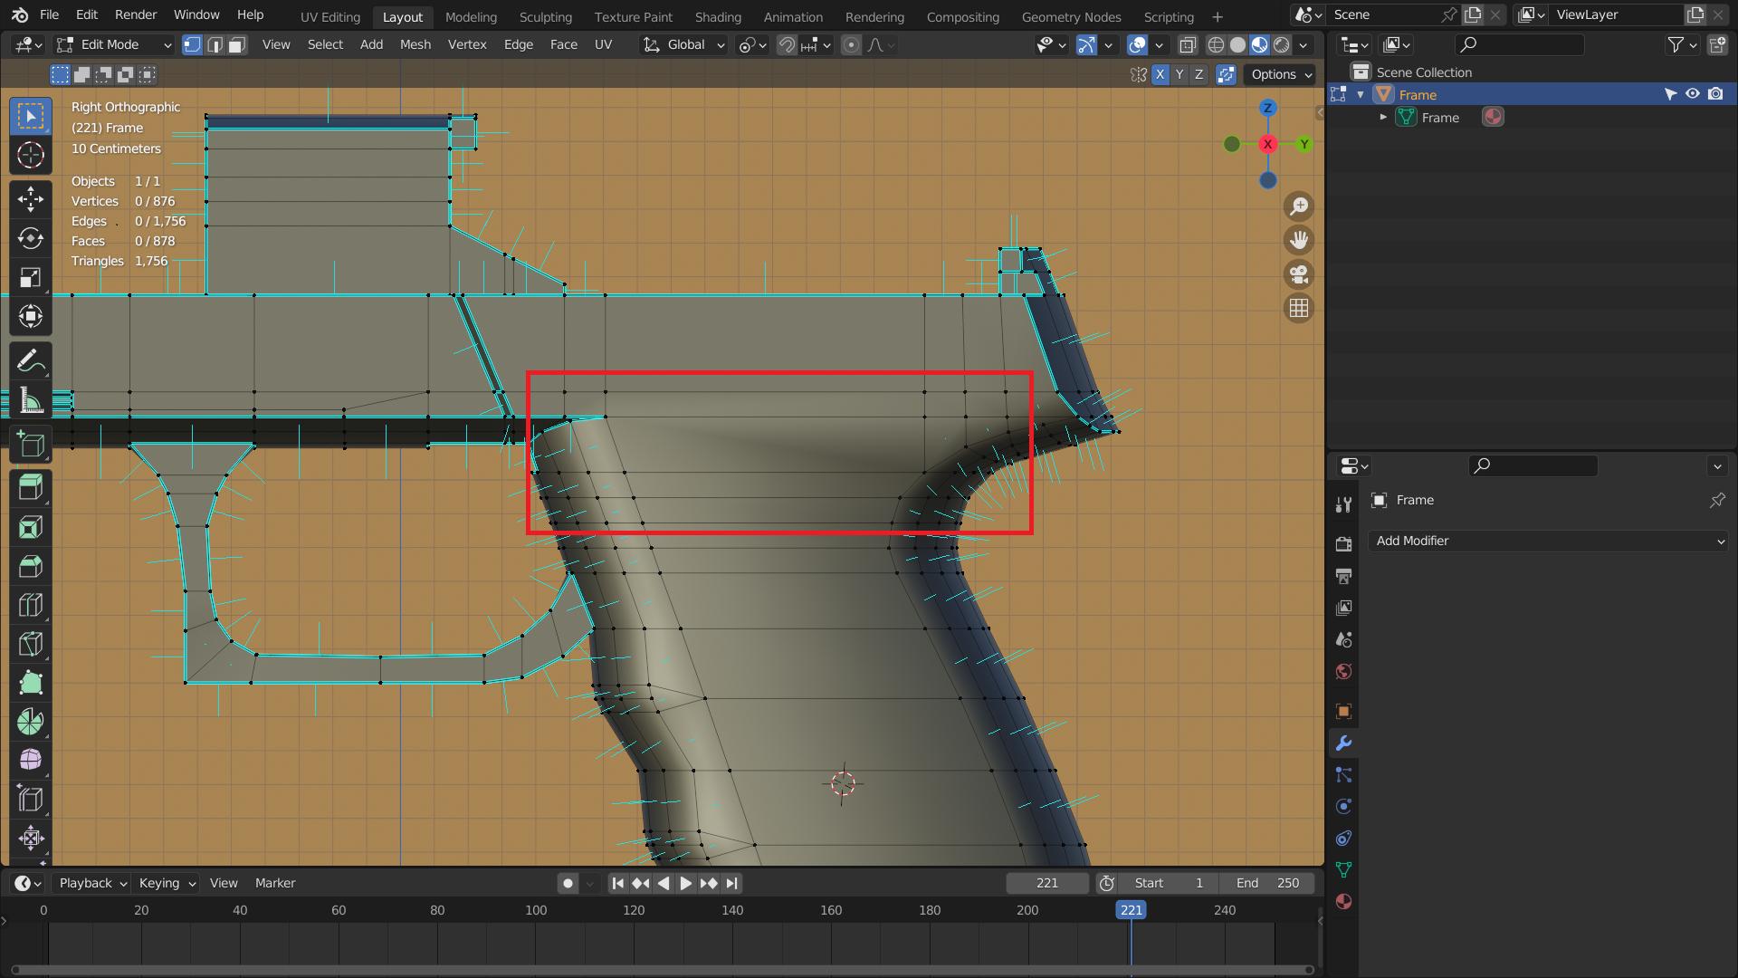Open the Output properties tab

coord(1343,575)
